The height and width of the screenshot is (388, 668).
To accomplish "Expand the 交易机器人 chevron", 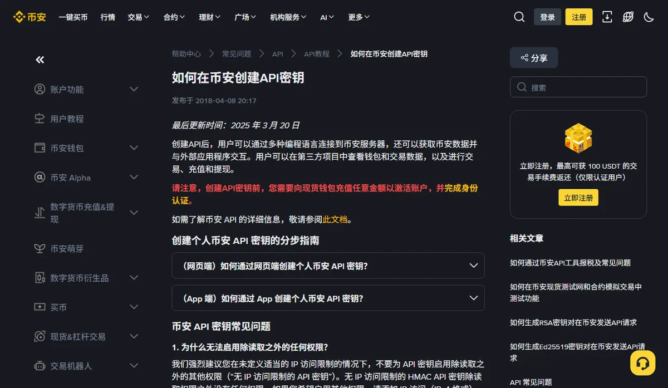I will [x=134, y=366].
